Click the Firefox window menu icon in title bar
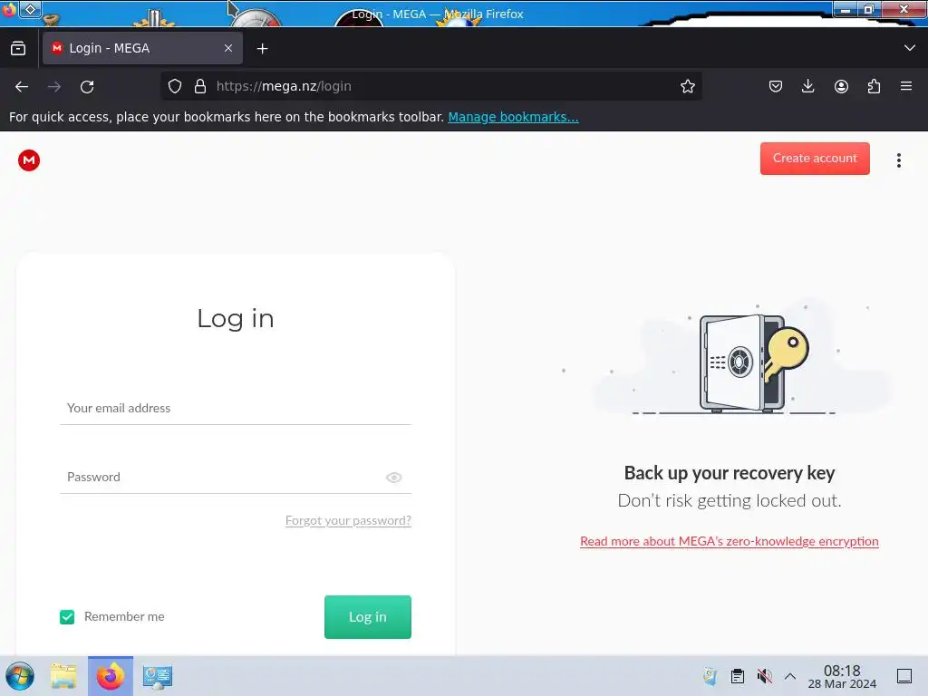Viewport: 928px width, 696px height. coord(8,9)
